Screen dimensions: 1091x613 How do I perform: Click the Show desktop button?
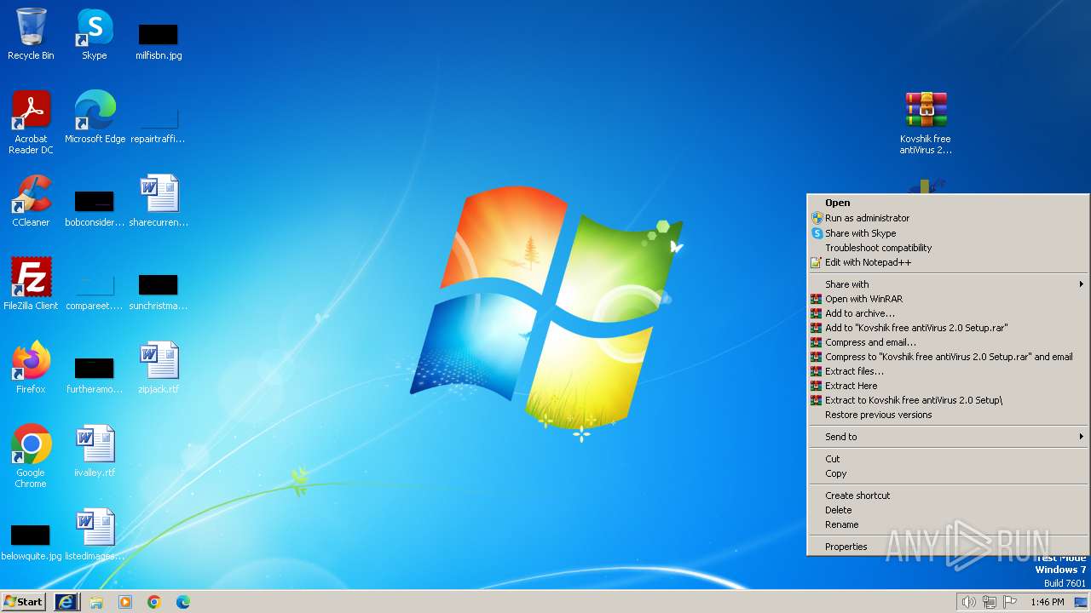tap(1081, 602)
